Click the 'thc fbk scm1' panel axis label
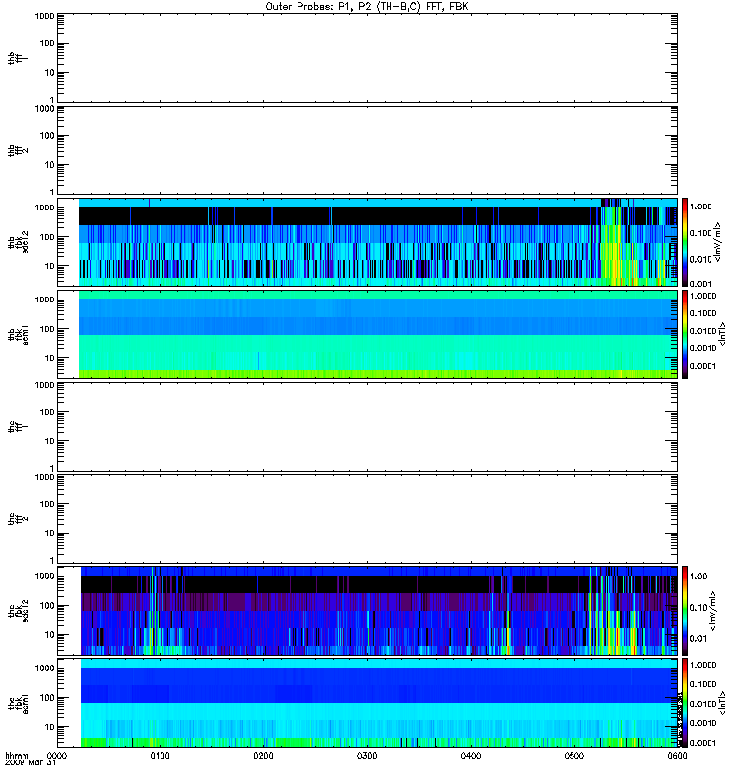734x783 pixels. pyautogui.click(x=19, y=703)
